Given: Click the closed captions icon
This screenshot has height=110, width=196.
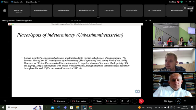Looking at the screenshot, I should (x=5, y=101).
